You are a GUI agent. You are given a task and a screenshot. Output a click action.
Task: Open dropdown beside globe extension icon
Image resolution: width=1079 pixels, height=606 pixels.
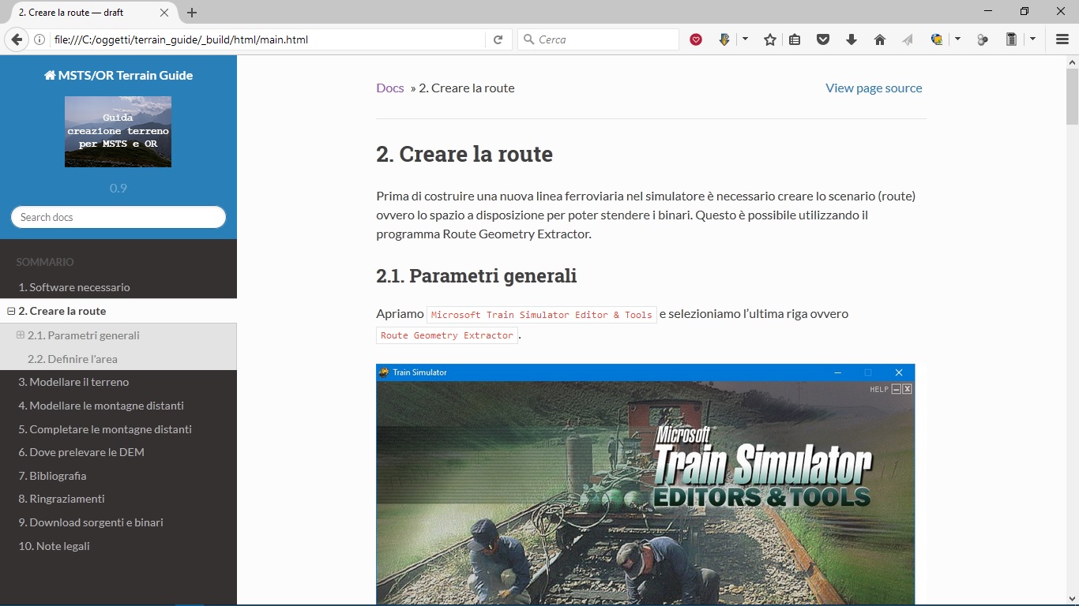pyautogui.click(x=957, y=39)
